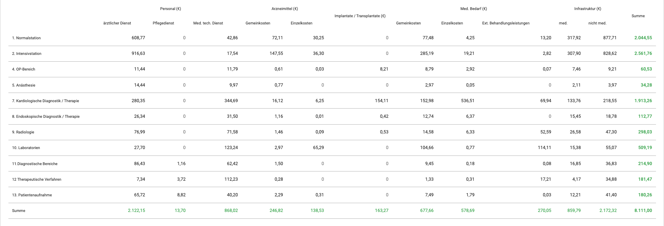Image resolution: width=664 pixels, height=226 pixels.
Task: Select the 10. Laboratorien row label
Action: (x=26, y=148)
